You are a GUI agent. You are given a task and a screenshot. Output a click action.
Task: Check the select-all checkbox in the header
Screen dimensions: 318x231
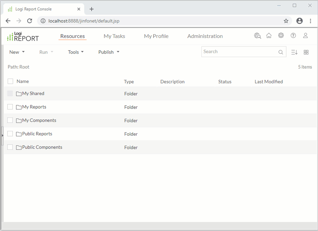click(x=10, y=81)
